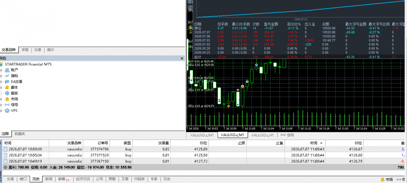Expand the 信号 tree node
407x183 pixels.
[x=1, y=105]
